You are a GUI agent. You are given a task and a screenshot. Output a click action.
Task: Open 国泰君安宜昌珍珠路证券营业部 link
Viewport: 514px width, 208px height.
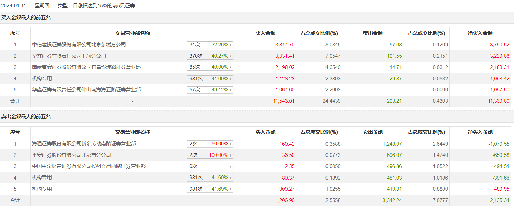86,67
